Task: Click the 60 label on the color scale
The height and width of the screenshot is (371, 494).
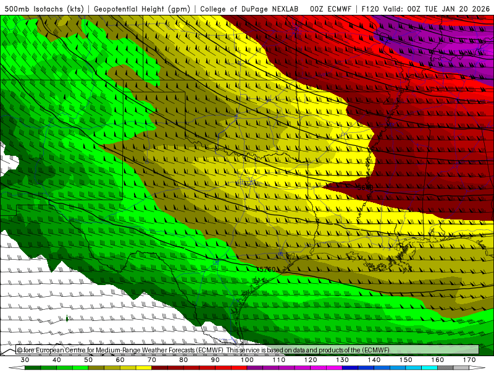Action: pos(120,360)
